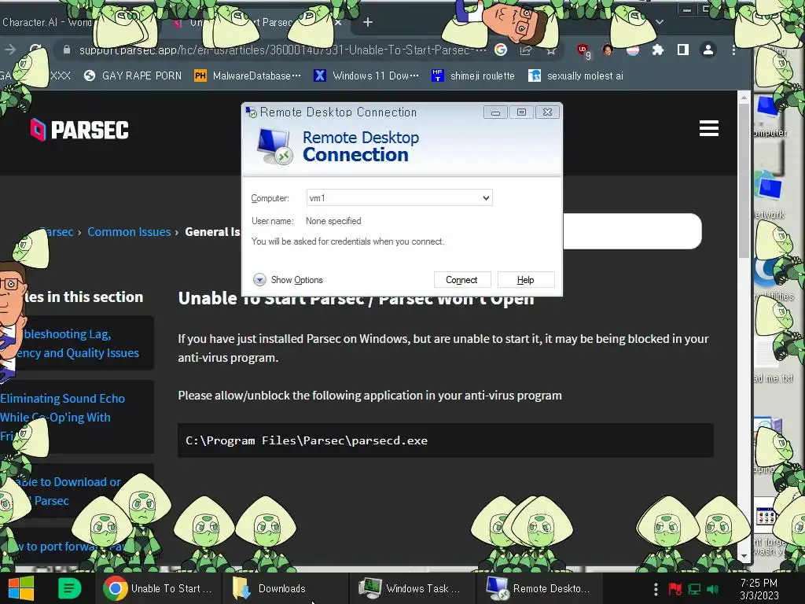The image size is (805, 604).
Task: Open the Parsec hamburger menu
Action: click(708, 128)
